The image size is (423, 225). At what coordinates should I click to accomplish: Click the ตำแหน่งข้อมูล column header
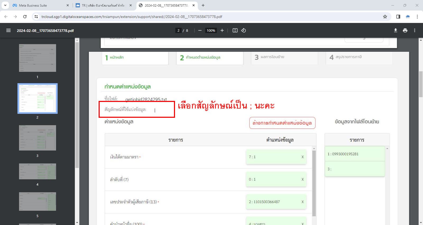(280, 140)
